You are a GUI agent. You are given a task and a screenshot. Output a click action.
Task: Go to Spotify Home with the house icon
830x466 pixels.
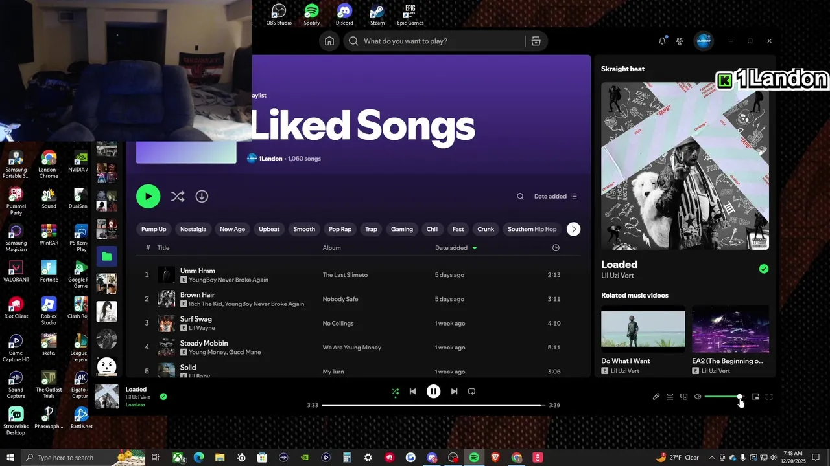329,41
